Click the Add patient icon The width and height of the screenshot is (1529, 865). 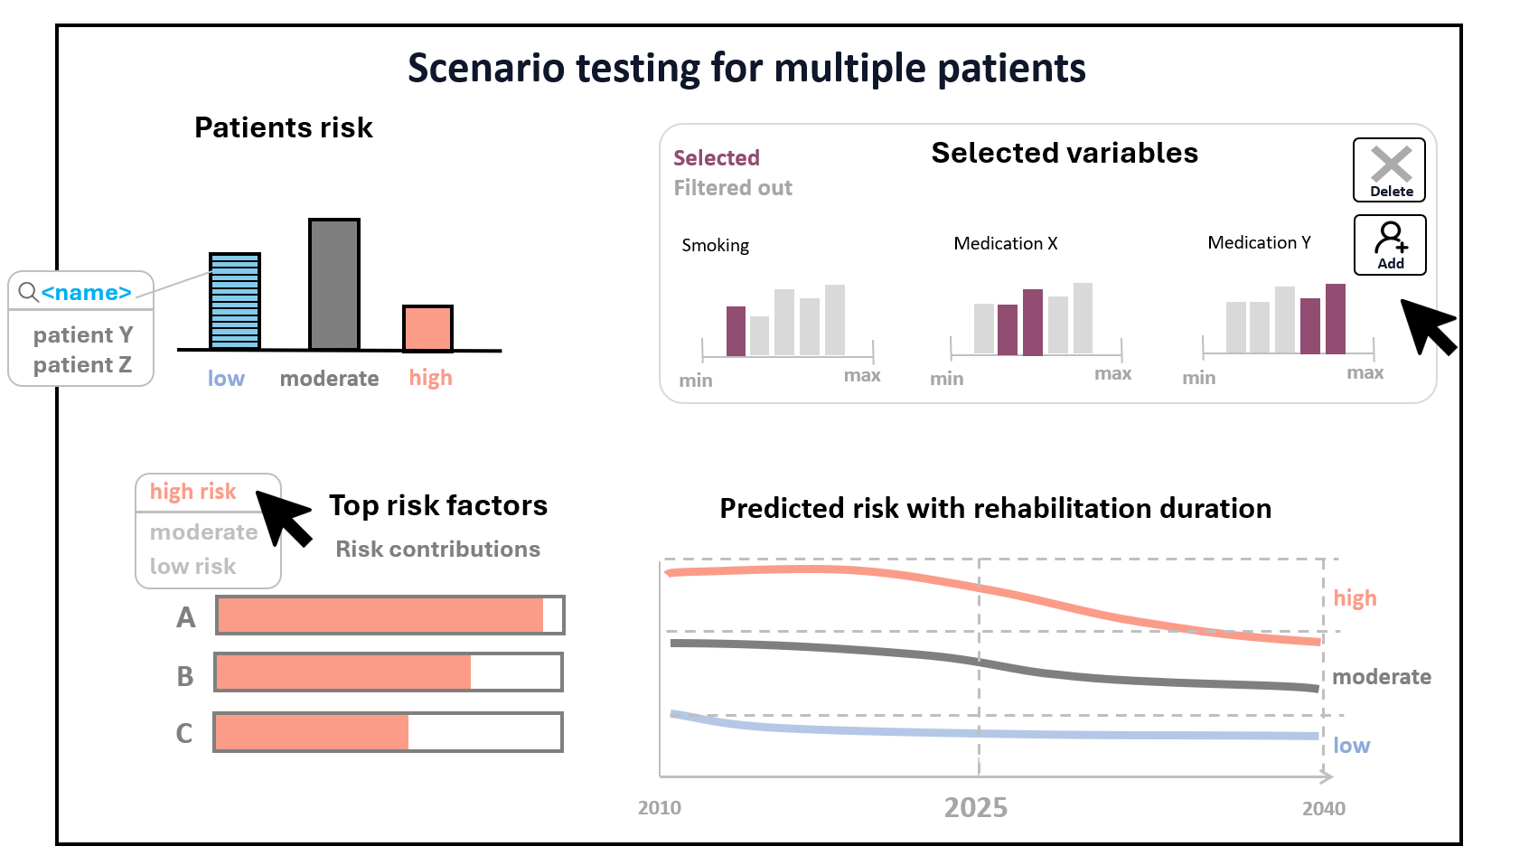click(x=1390, y=239)
